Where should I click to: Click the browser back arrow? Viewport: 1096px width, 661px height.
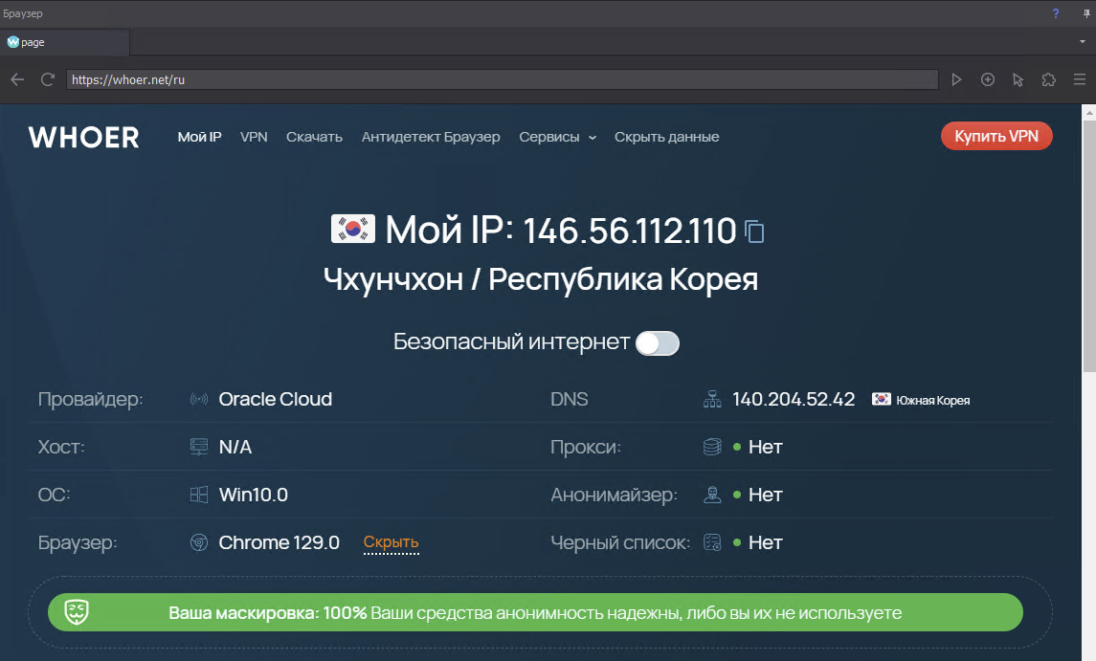17,80
